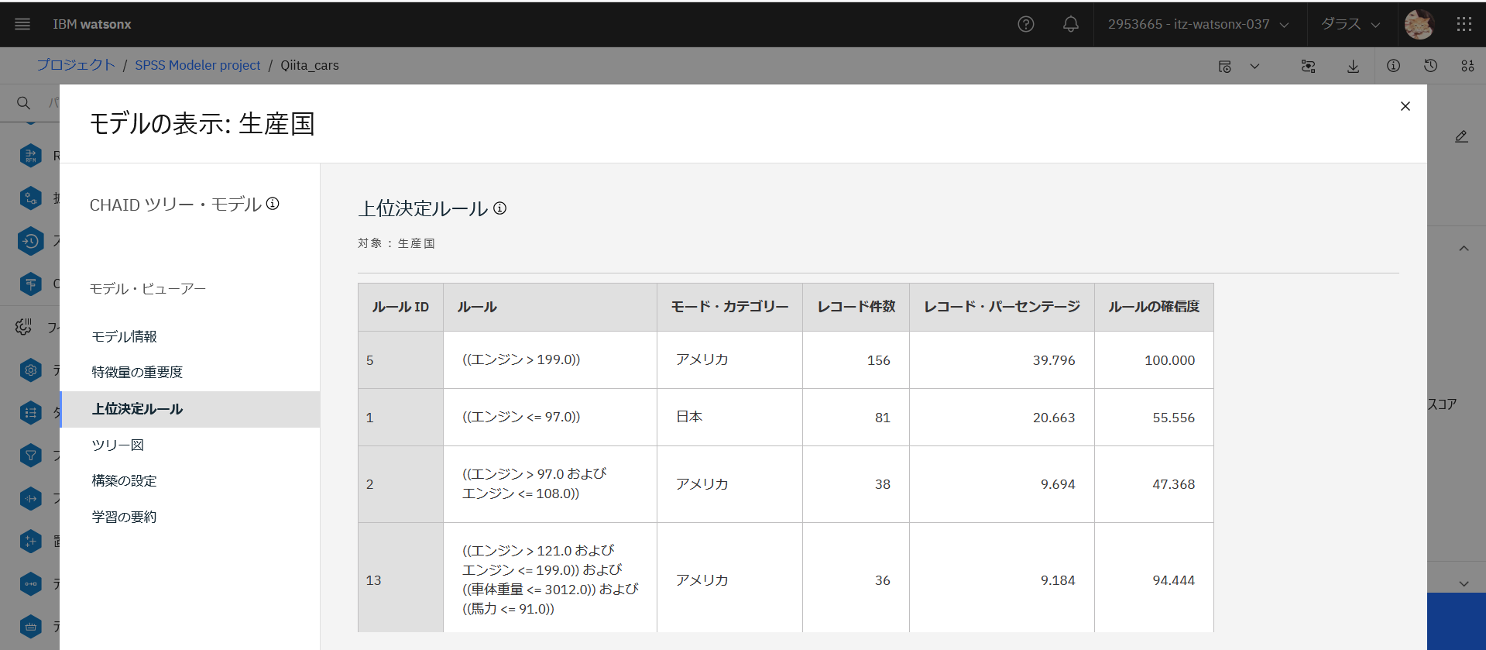Select the plus-signs hexagon node icon

(31, 541)
